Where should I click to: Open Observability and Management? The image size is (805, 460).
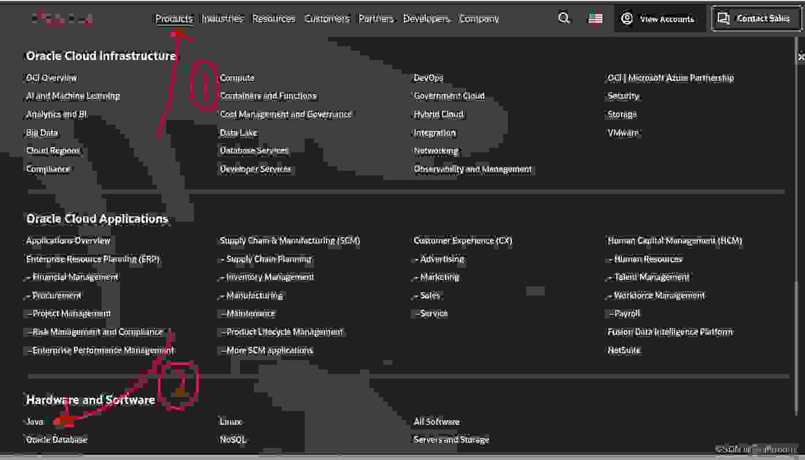(473, 169)
